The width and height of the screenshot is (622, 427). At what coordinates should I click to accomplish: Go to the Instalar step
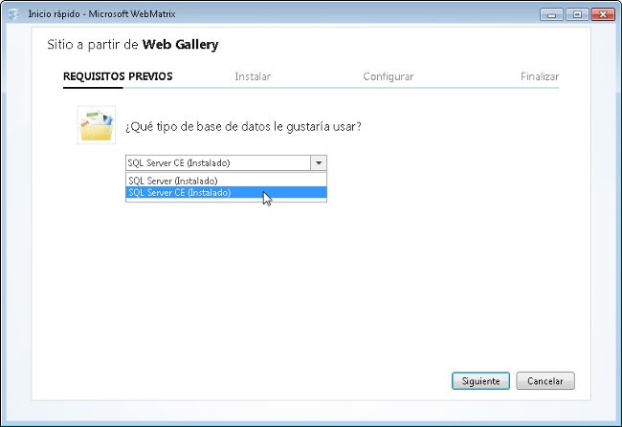tap(253, 76)
